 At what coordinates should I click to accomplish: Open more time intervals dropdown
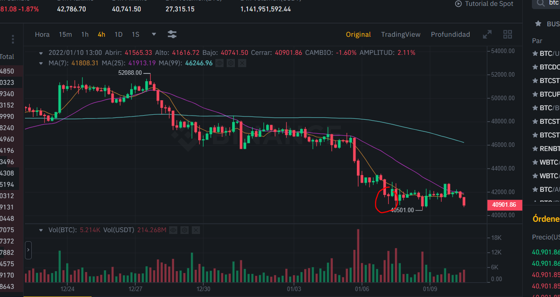(x=154, y=34)
